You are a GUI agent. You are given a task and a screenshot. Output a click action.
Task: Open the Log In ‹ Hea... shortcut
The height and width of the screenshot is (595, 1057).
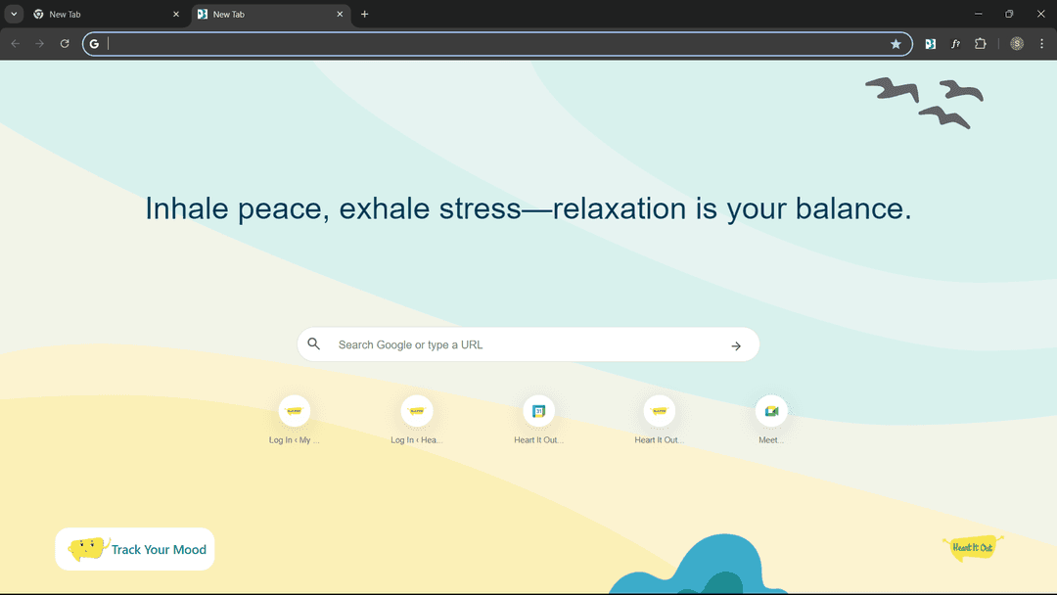[x=417, y=420]
